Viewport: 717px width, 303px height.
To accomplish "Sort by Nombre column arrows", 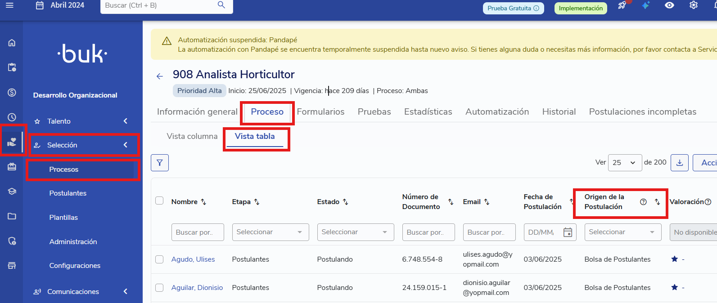I will tap(203, 202).
